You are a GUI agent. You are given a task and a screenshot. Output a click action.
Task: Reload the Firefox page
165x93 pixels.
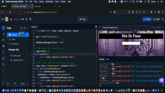point(10,12)
